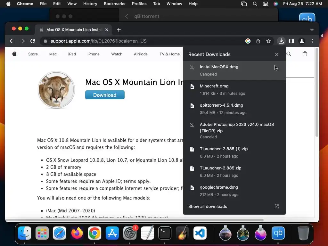
Task: Open Chrome three-dot menu
Action: (312, 41)
